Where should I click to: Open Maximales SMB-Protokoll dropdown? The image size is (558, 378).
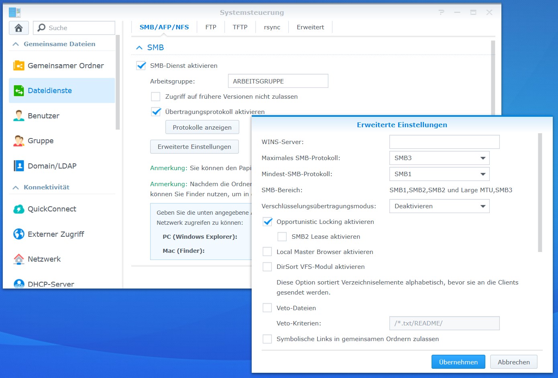click(x=439, y=158)
